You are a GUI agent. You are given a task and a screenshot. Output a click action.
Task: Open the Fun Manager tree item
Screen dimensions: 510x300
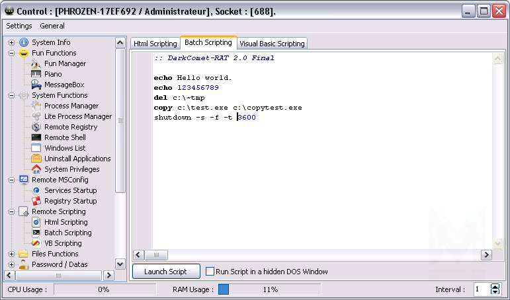click(x=65, y=63)
